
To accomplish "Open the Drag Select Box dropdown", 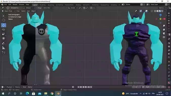I will (48, 8).
